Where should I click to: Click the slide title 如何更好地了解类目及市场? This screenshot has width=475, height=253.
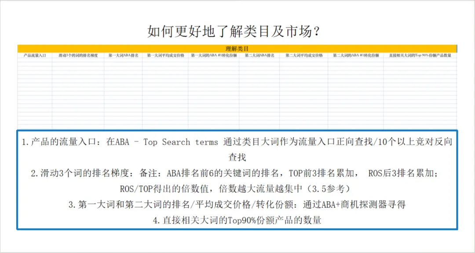[x=234, y=32]
